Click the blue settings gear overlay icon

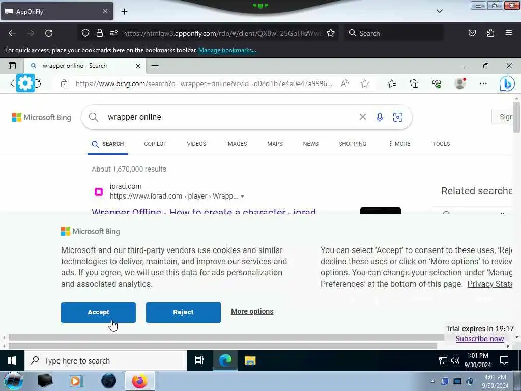(x=25, y=83)
